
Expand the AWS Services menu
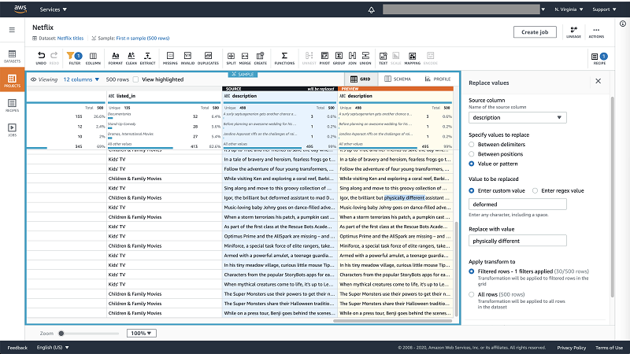[x=53, y=9]
